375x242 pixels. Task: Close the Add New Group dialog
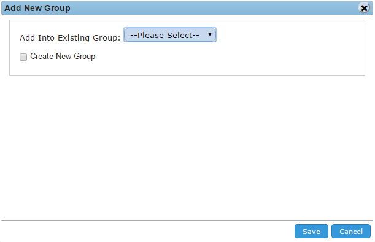pos(364,8)
